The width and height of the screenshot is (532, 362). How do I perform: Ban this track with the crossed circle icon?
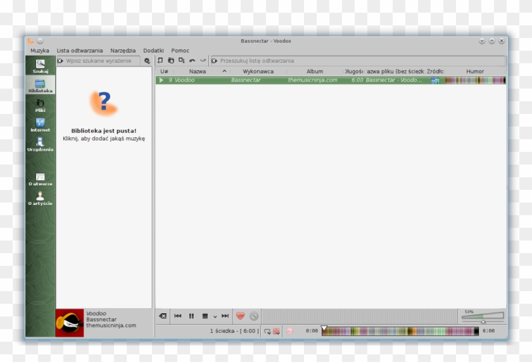pyautogui.click(x=254, y=316)
